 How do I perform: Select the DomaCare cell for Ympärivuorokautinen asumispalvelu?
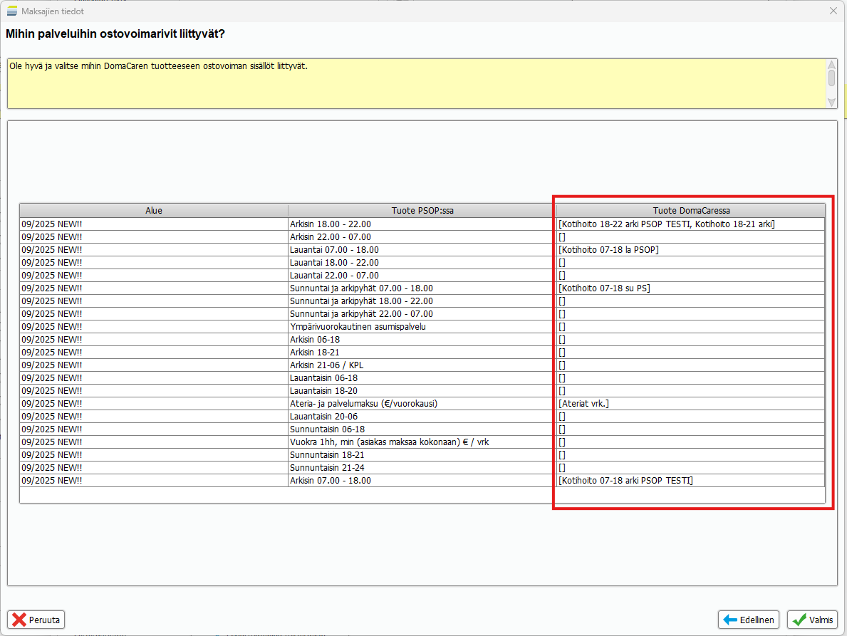click(691, 327)
